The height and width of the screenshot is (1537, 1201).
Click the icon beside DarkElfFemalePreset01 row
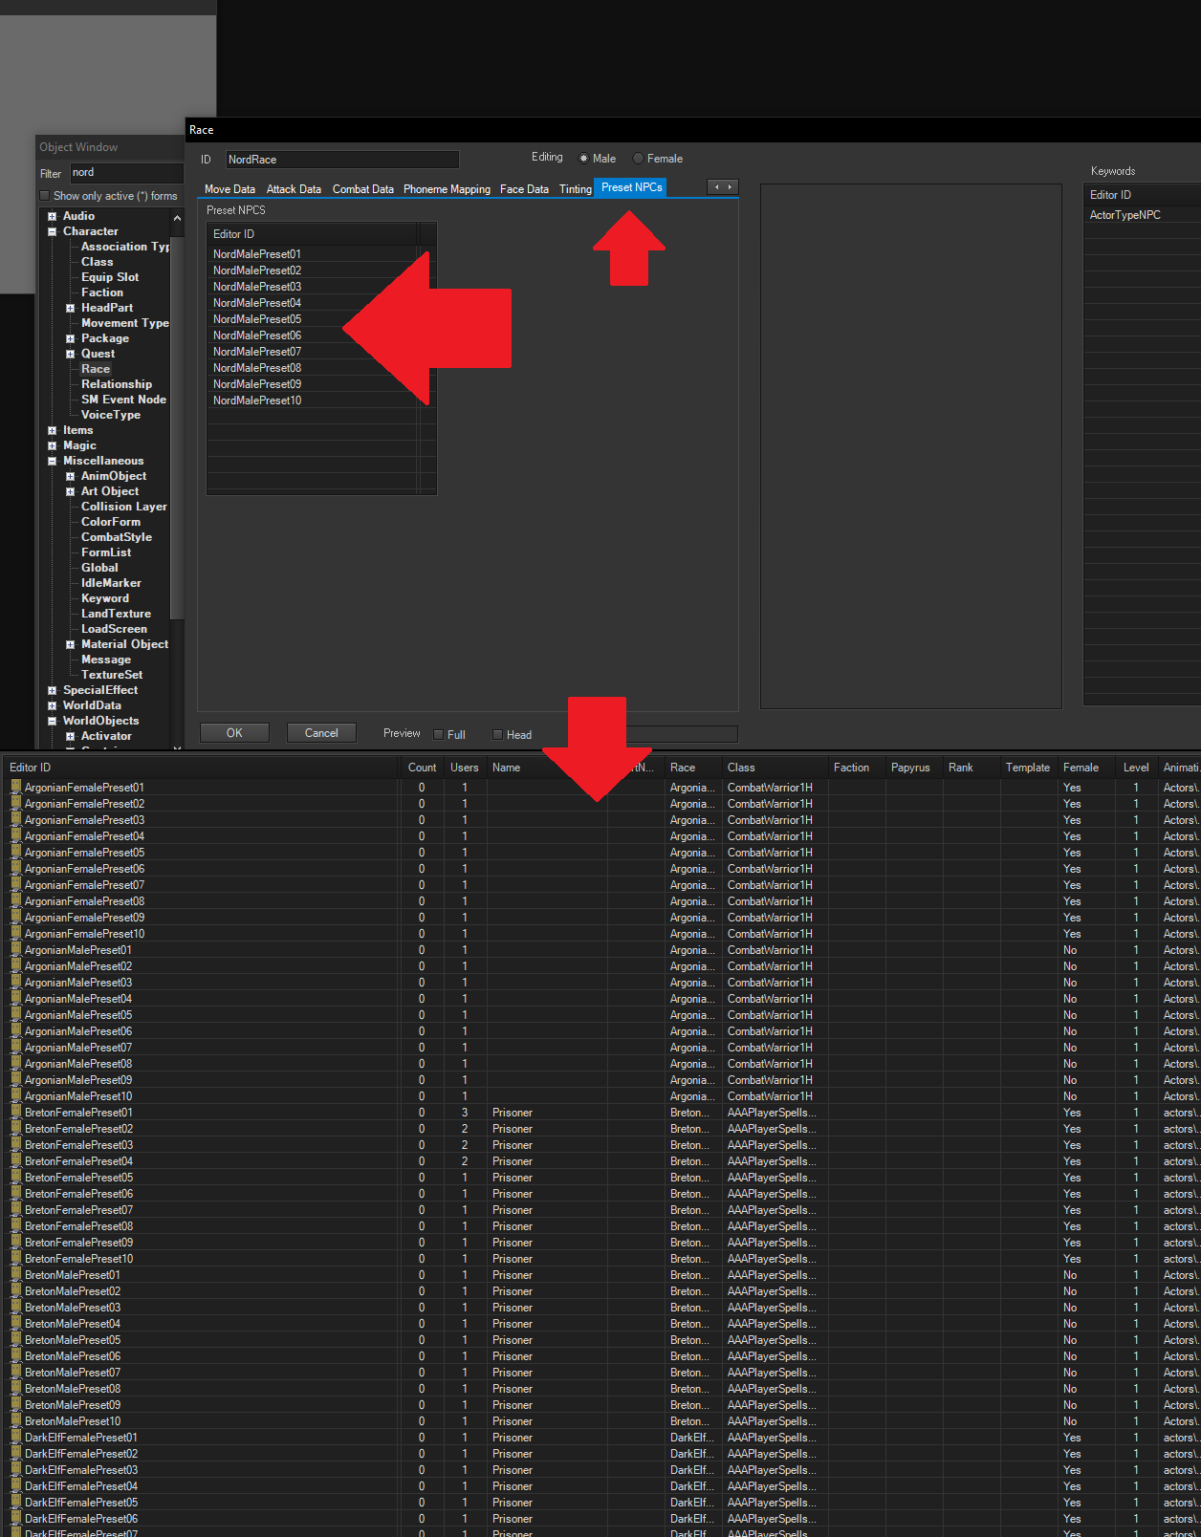click(x=15, y=1438)
